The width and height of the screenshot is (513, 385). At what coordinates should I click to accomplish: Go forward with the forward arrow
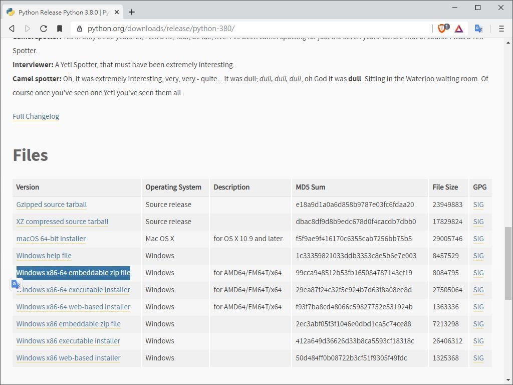pyautogui.click(x=28, y=29)
